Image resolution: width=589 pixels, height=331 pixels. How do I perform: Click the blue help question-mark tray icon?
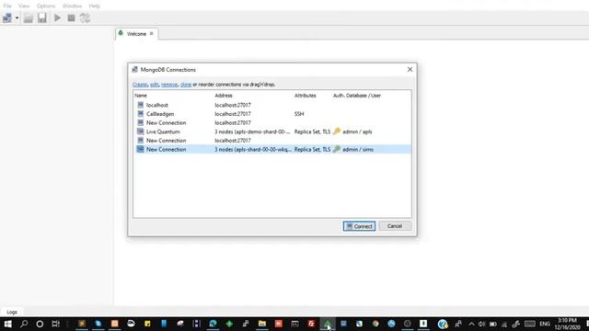443,324
